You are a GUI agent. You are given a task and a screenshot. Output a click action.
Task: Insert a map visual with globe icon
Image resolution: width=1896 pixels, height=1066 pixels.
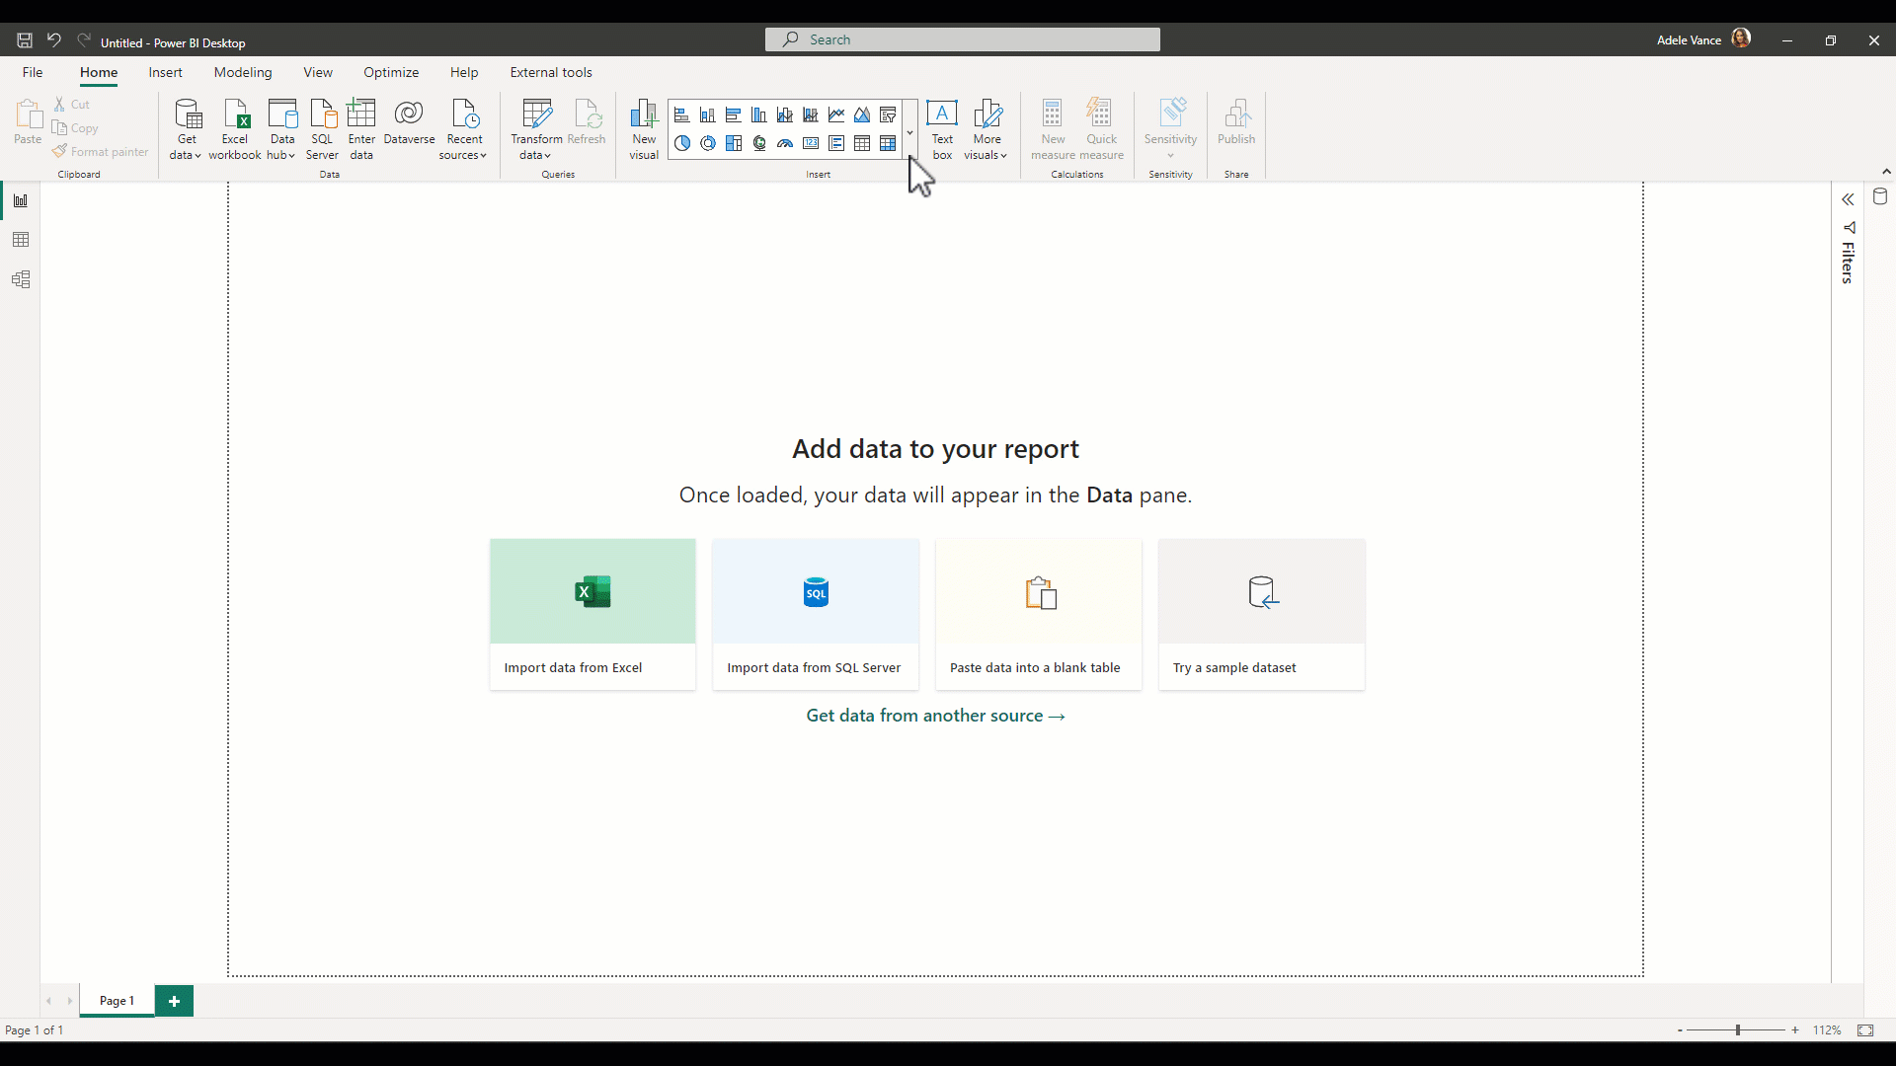[758, 143]
